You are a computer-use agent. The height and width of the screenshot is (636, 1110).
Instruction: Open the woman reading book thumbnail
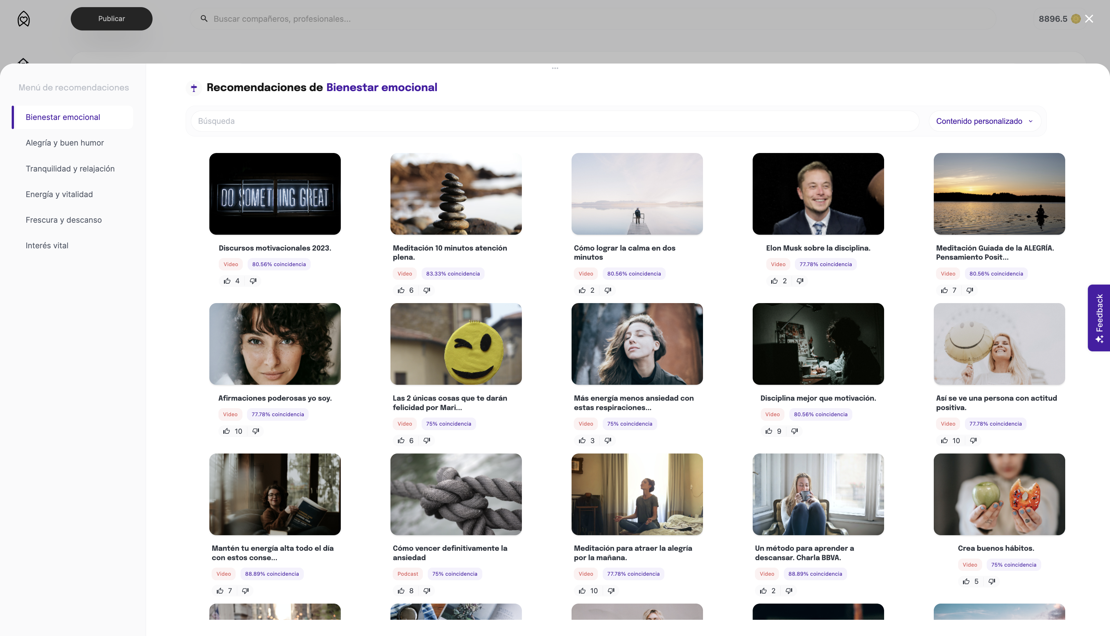(x=275, y=494)
